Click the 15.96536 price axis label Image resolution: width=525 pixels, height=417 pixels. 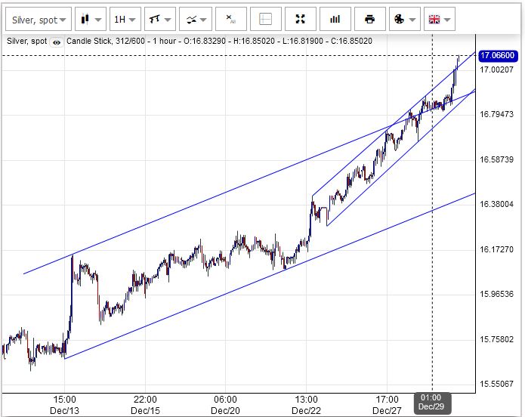tap(496, 294)
